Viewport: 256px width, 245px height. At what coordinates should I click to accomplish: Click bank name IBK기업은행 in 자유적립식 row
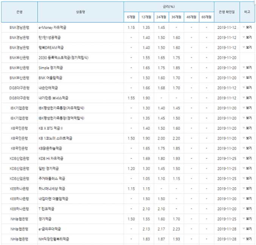19,108
